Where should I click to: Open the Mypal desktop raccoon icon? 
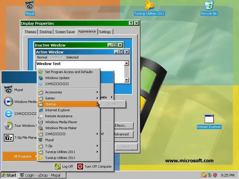click(30, 5)
